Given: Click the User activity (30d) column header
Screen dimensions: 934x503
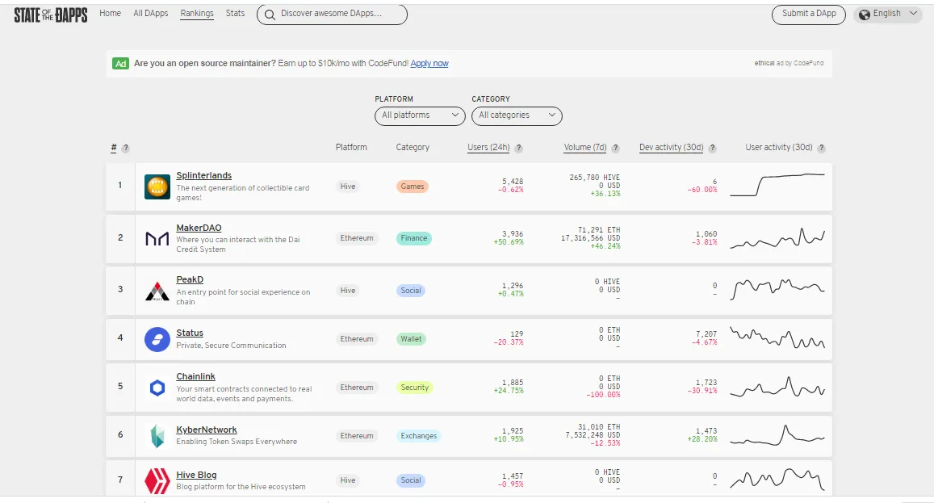Looking at the screenshot, I should (778, 147).
